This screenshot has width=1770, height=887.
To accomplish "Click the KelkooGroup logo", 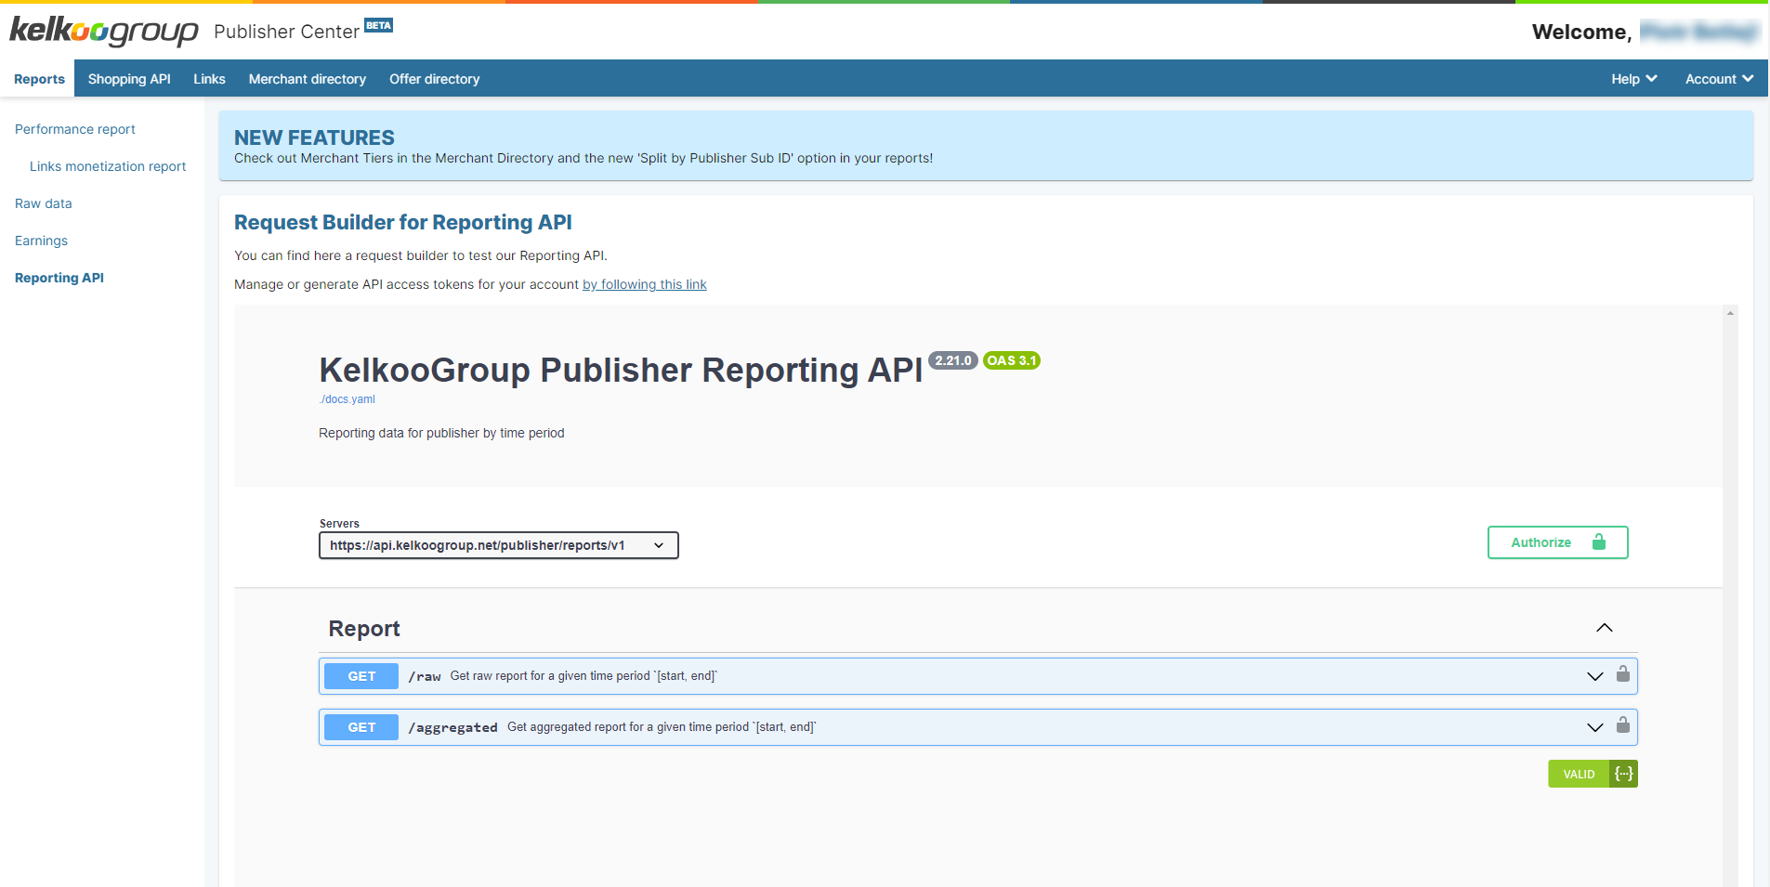I will [103, 32].
